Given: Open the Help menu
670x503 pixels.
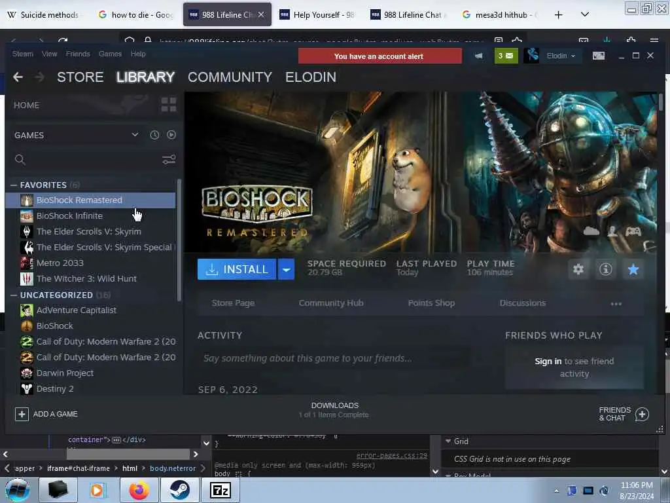Looking at the screenshot, I should coord(138,54).
